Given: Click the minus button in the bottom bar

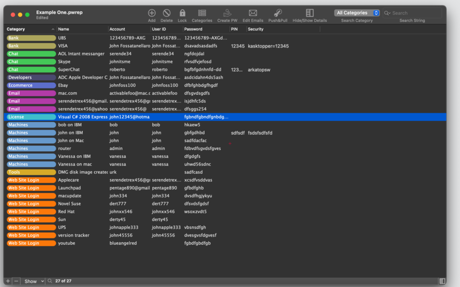Looking at the screenshot, I should (16, 281).
